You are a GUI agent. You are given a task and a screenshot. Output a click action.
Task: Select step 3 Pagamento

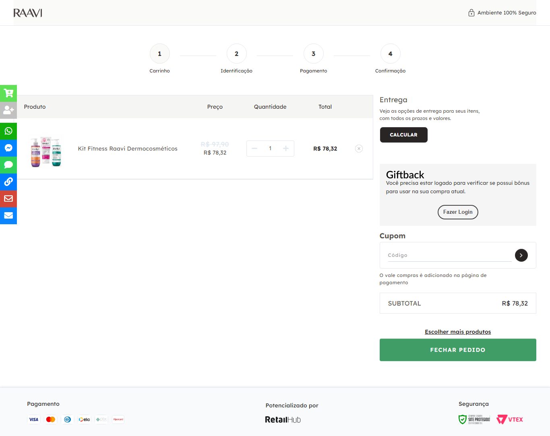pyautogui.click(x=313, y=54)
